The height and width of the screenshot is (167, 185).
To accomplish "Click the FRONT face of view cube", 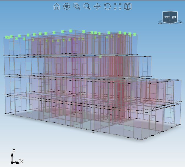I will pyautogui.click(x=166, y=18).
